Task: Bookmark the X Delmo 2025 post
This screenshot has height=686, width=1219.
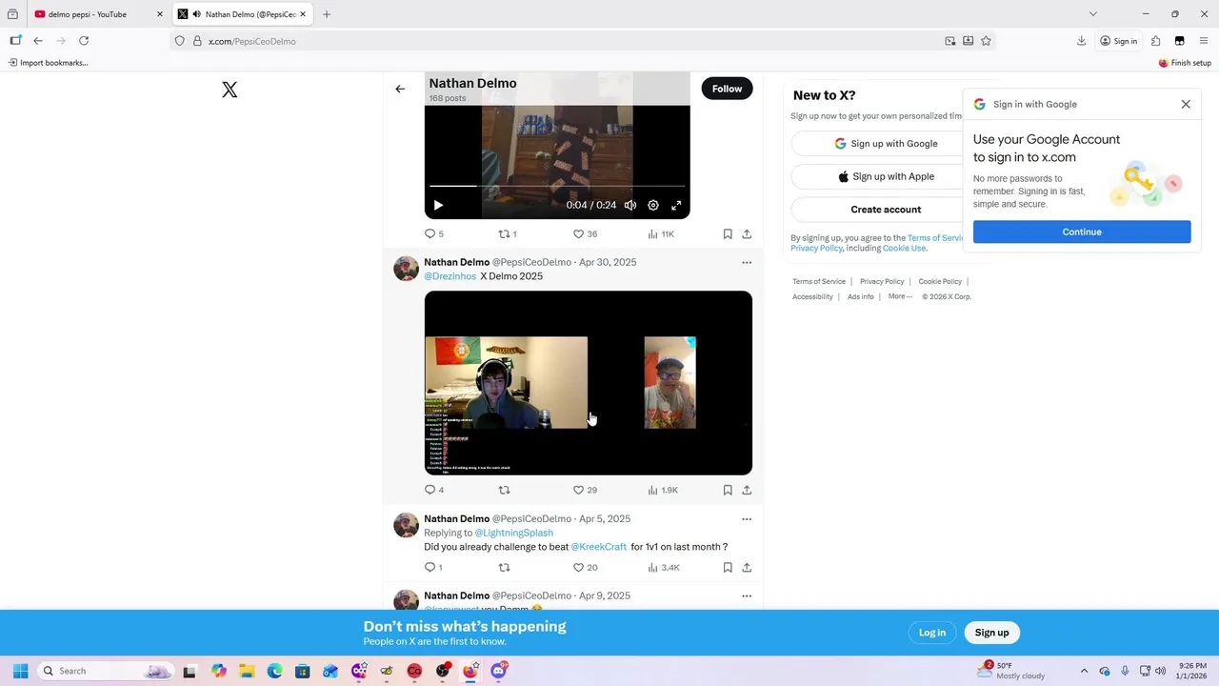Action: click(x=728, y=490)
